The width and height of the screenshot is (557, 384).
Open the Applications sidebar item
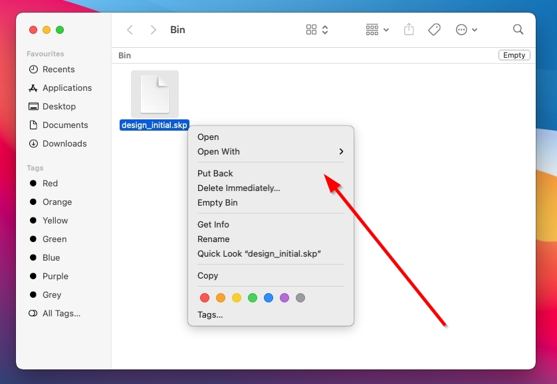coord(66,88)
